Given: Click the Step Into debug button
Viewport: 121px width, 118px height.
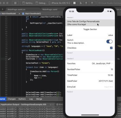Looking at the screenshot, I should tap(86, 3).
